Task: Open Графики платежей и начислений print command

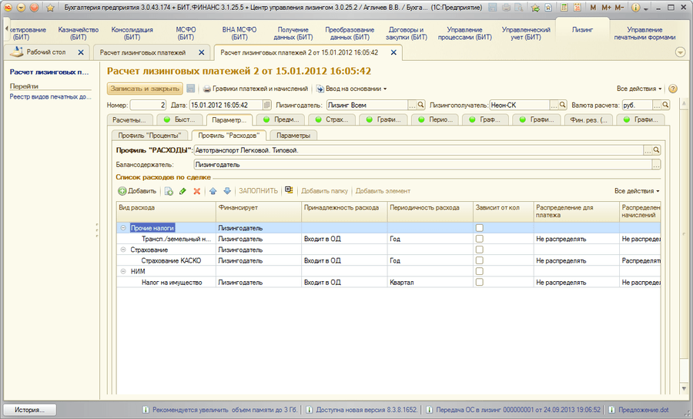Action: click(256, 89)
